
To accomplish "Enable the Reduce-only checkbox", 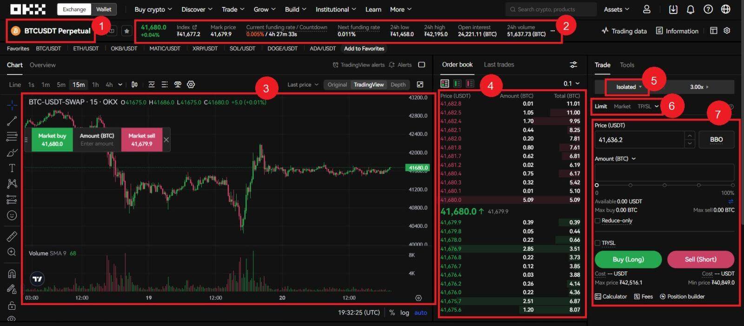I will point(598,221).
